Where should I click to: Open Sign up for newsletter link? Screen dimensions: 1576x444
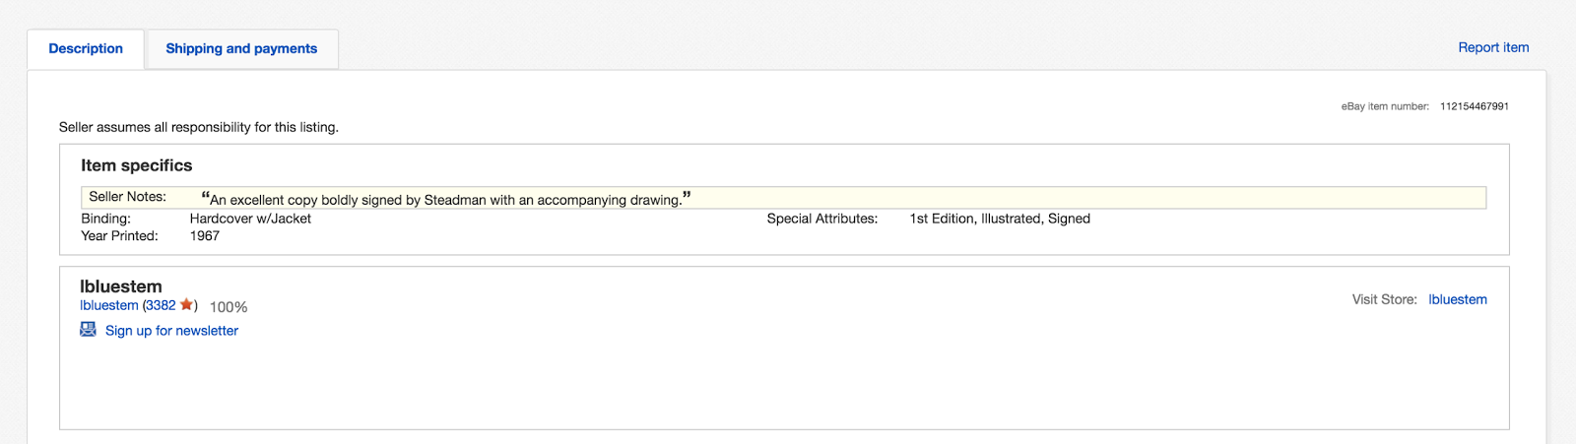click(x=171, y=331)
